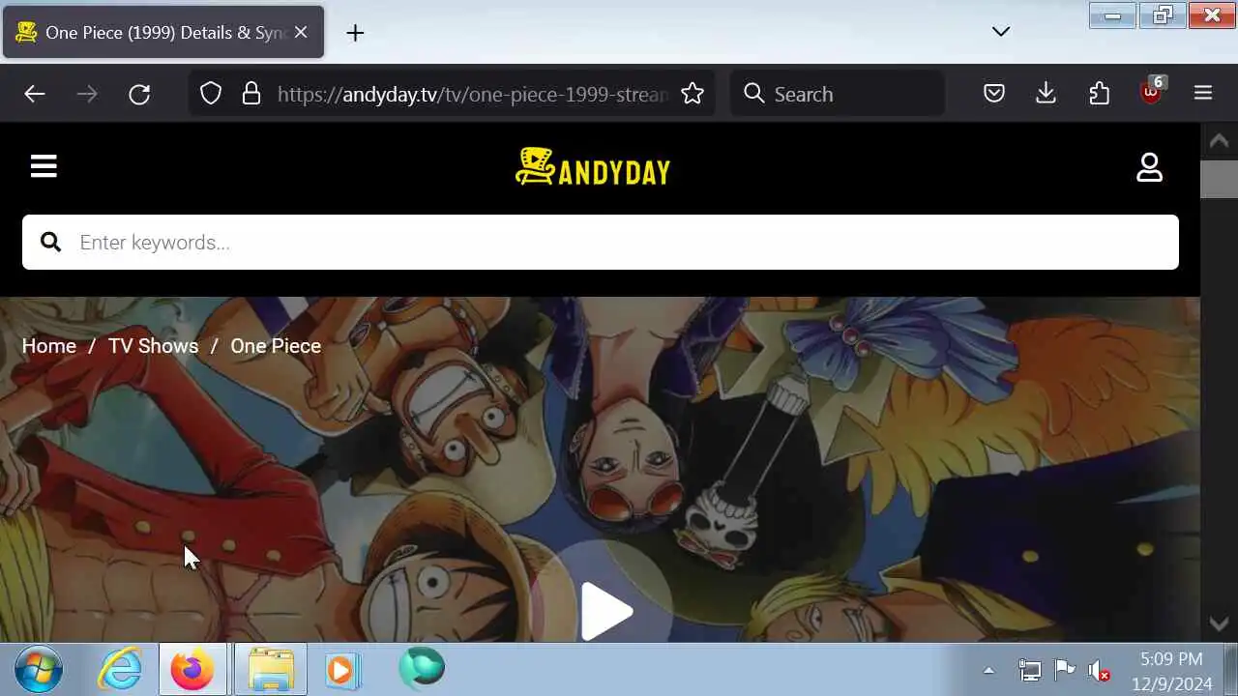1238x696 pixels.
Task: Launch Internet Explorer from taskbar
Action: tap(121, 669)
